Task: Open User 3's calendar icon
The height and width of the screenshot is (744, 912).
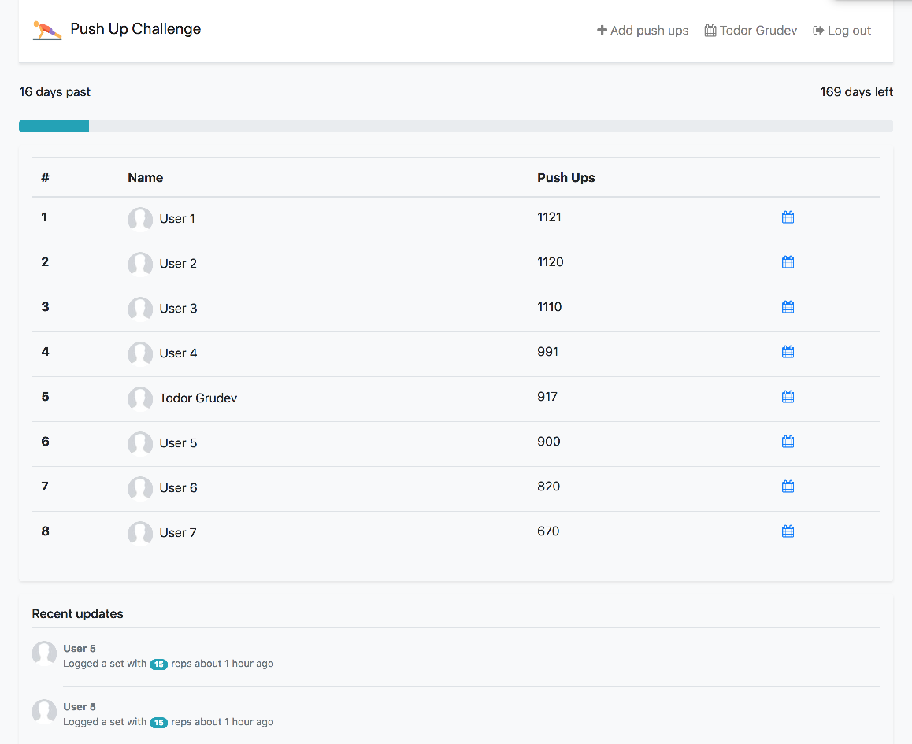Action: (788, 307)
